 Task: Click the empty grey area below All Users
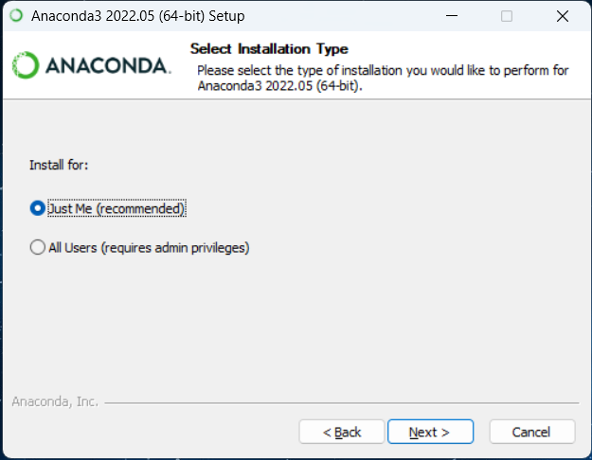[x=284, y=322]
